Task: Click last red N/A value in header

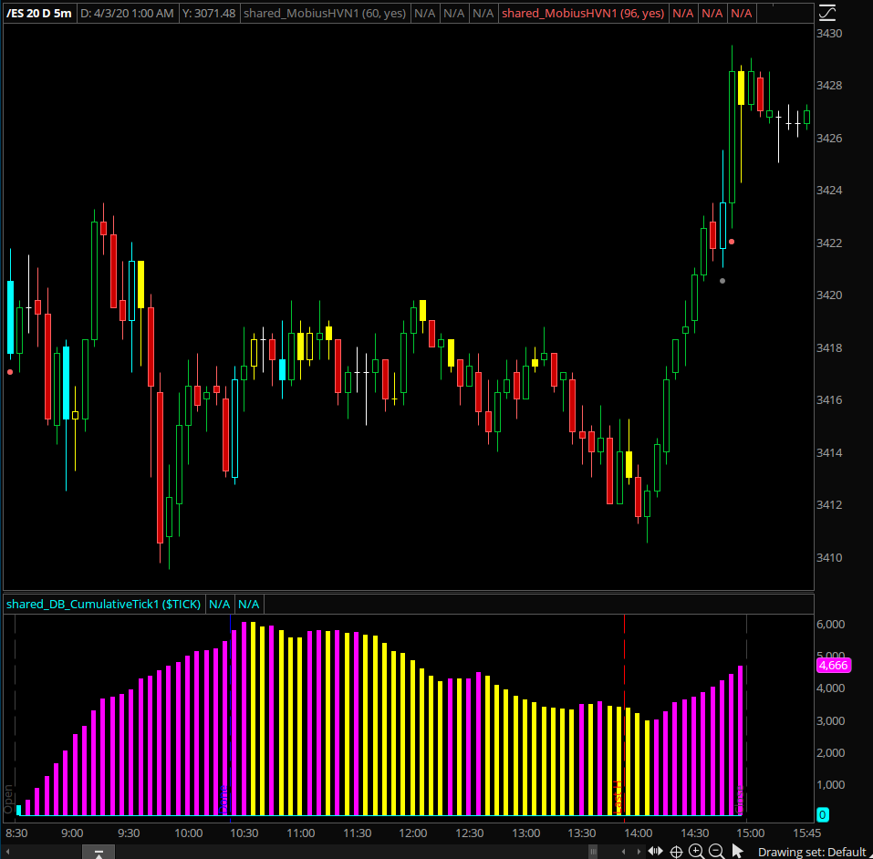Action: pos(741,13)
